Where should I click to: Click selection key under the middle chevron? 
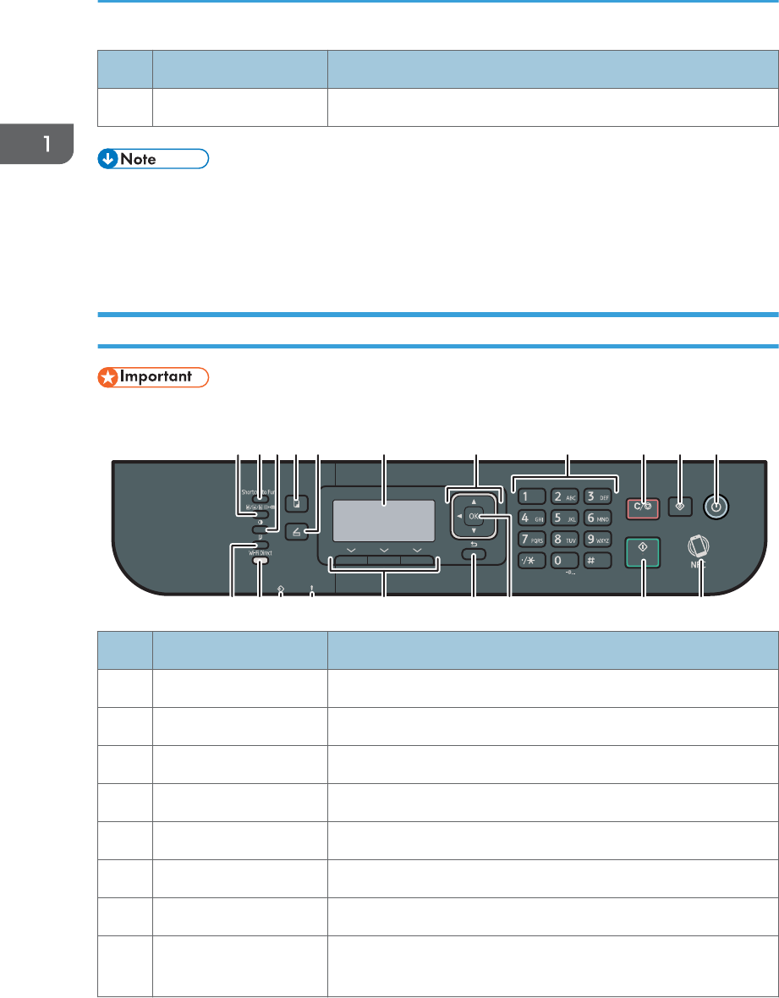384,561
